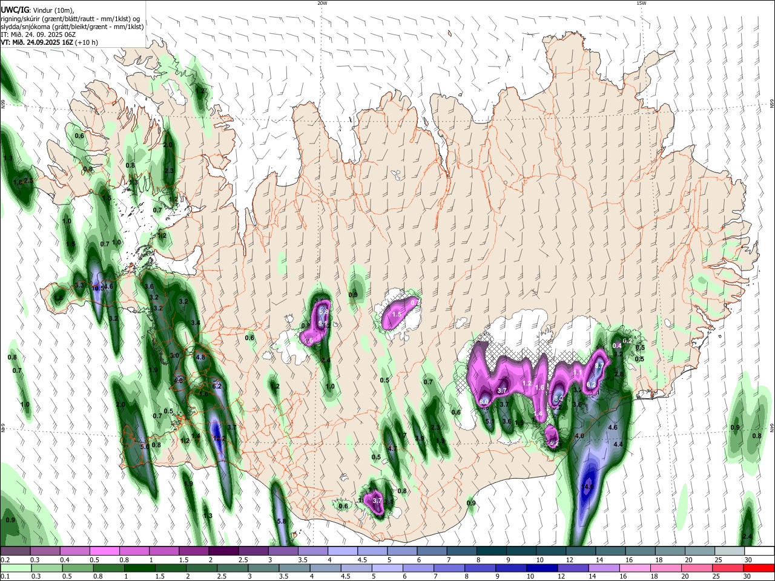The image size is (775, 581).
Task: Click the pure red 30 swatch in the rain legend
Action: coord(759,568)
